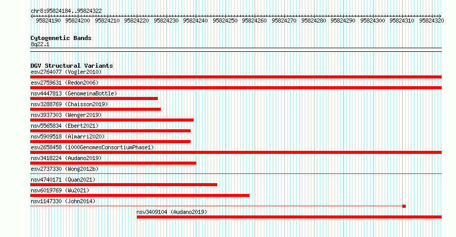Click ruler position 95824280

[314, 21]
